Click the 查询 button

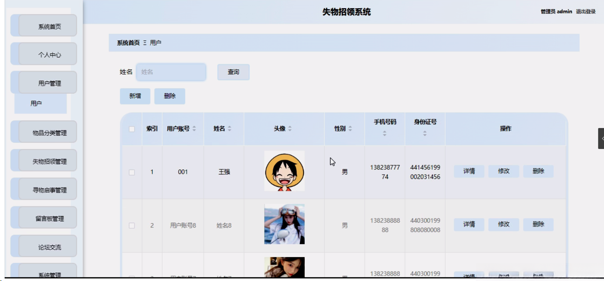click(234, 72)
